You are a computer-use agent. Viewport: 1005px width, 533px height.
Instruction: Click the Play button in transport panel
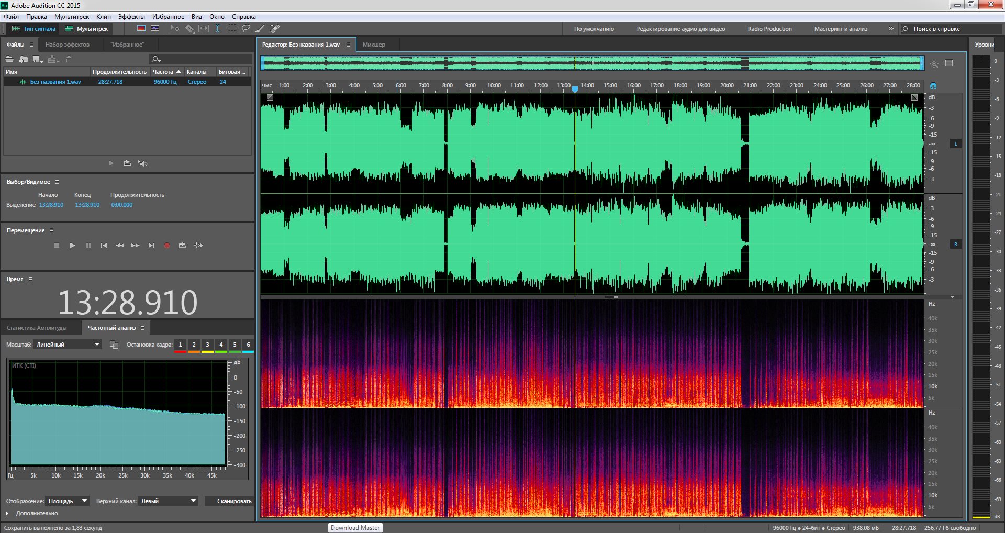(x=72, y=246)
